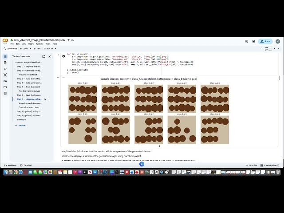This screenshot has height=213, width=284.
Task: Open the Tools menu
Action: click(x=48, y=44)
